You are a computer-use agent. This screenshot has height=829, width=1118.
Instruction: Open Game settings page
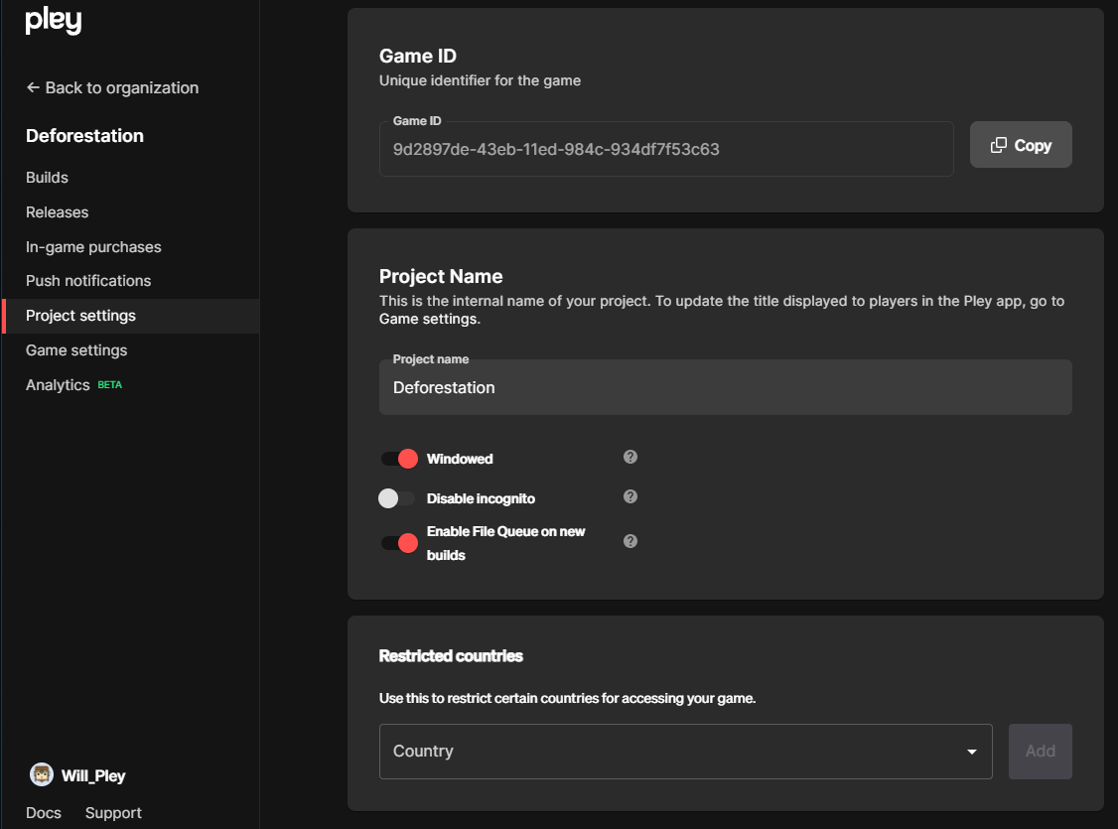pyautogui.click(x=76, y=350)
